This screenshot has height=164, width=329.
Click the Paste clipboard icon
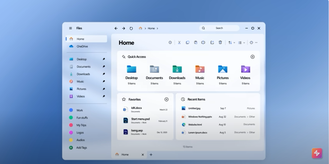click(x=196, y=42)
